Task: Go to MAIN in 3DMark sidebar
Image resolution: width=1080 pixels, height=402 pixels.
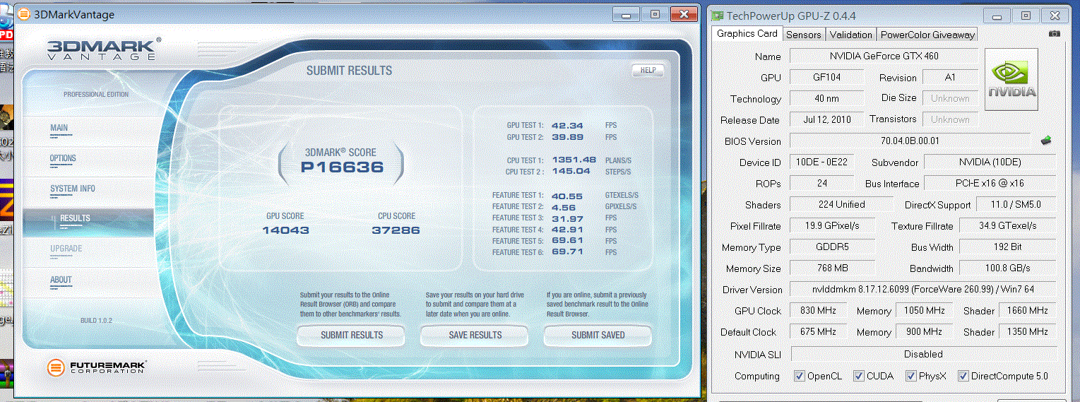Action: [x=59, y=128]
